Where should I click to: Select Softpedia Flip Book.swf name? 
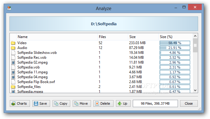36,82
